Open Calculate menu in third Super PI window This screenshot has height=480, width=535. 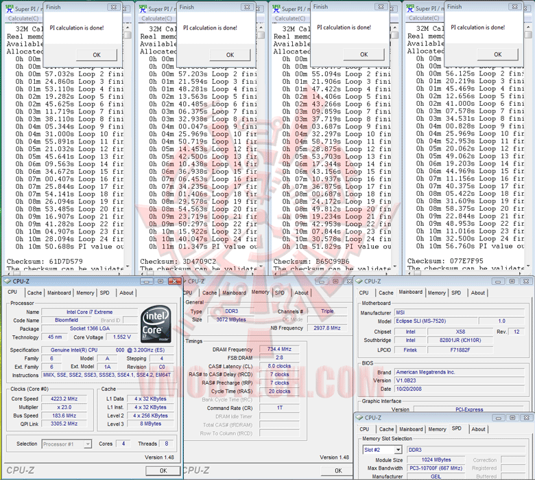coord(290,19)
